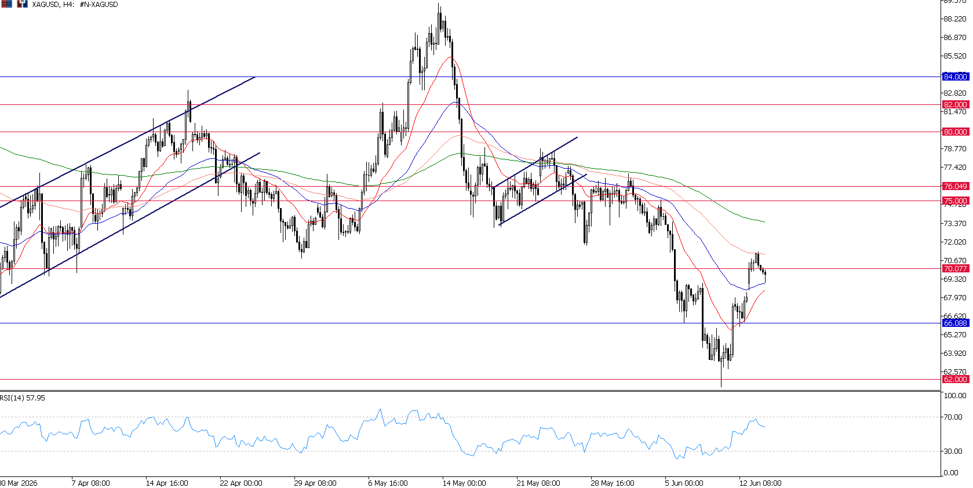Select the 70.077 current price label

tap(955, 268)
